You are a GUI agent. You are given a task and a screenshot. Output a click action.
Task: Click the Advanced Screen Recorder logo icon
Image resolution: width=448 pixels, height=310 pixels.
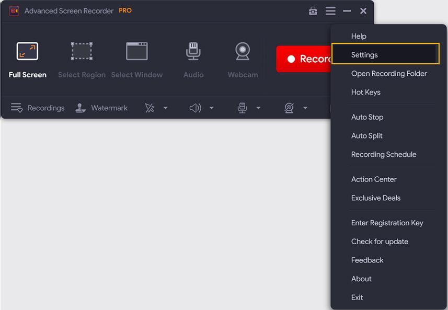coord(14,11)
